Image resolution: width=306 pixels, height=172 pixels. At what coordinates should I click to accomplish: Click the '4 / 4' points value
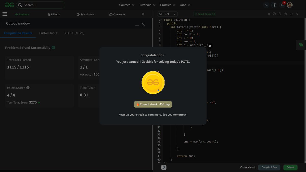coord(11,95)
